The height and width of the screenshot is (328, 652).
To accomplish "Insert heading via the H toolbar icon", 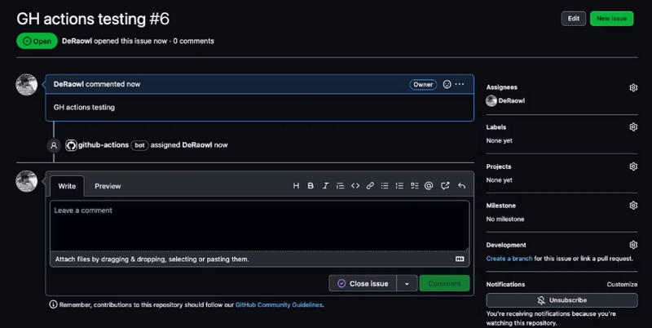I will point(296,186).
